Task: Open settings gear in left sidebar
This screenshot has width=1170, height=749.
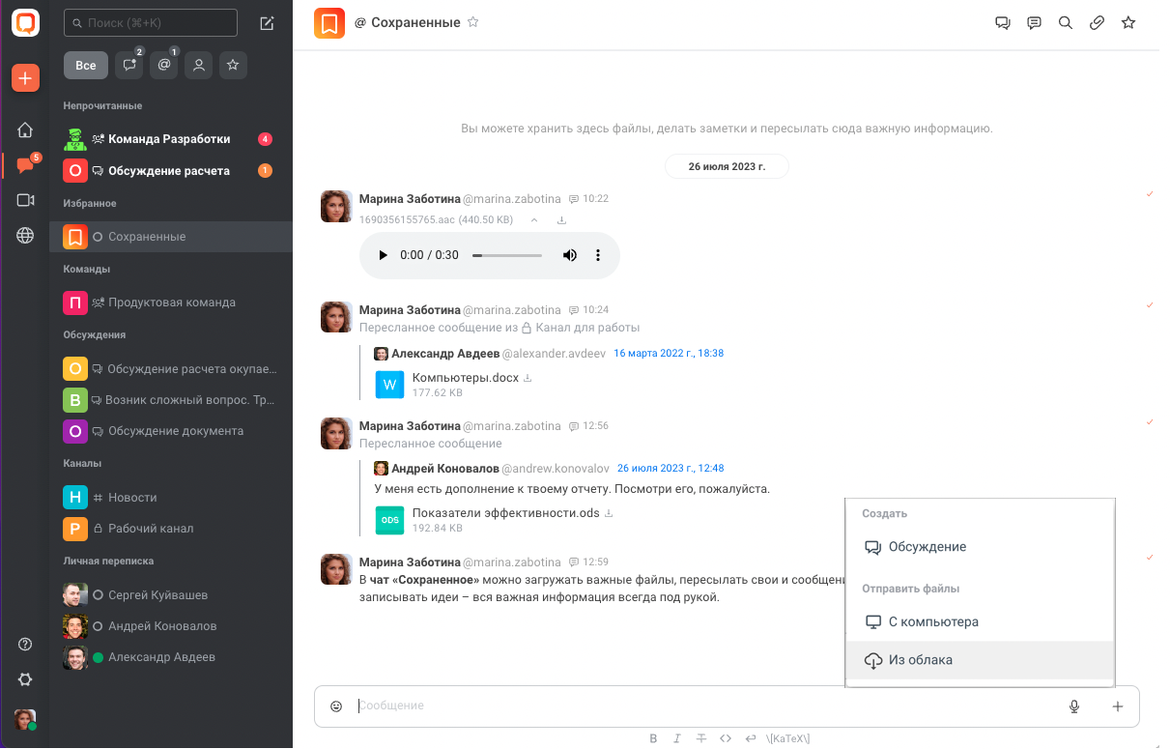Action: coord(25,679)
